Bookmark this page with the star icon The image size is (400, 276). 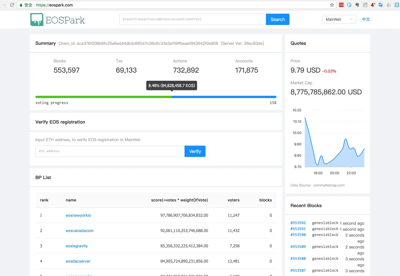(332, 5)
